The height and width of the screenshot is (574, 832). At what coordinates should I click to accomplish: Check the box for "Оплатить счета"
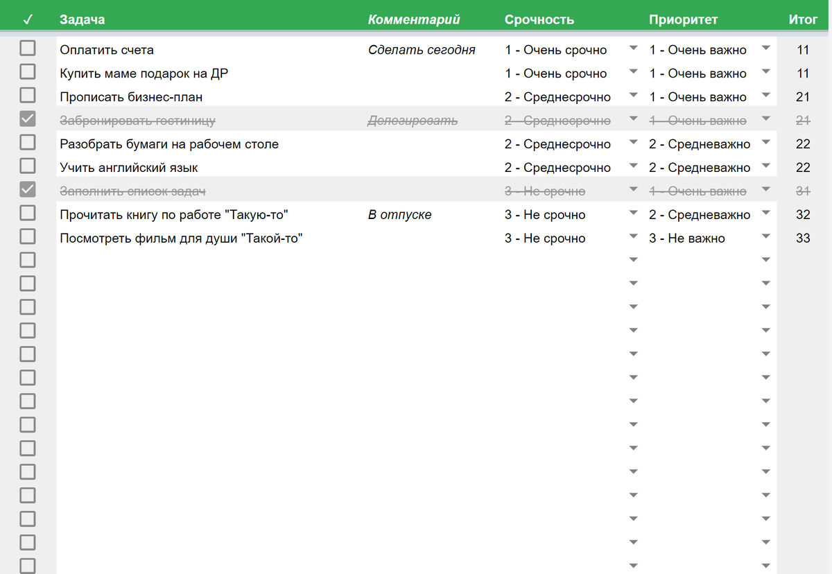click(x=27, y=49)
